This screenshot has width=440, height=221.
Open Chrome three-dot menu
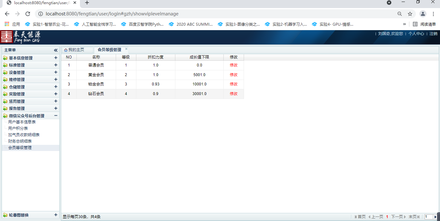pyautogui.click(x=434, y=14)
